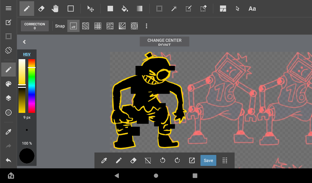Turn snap off with the off button

(73, 26)
